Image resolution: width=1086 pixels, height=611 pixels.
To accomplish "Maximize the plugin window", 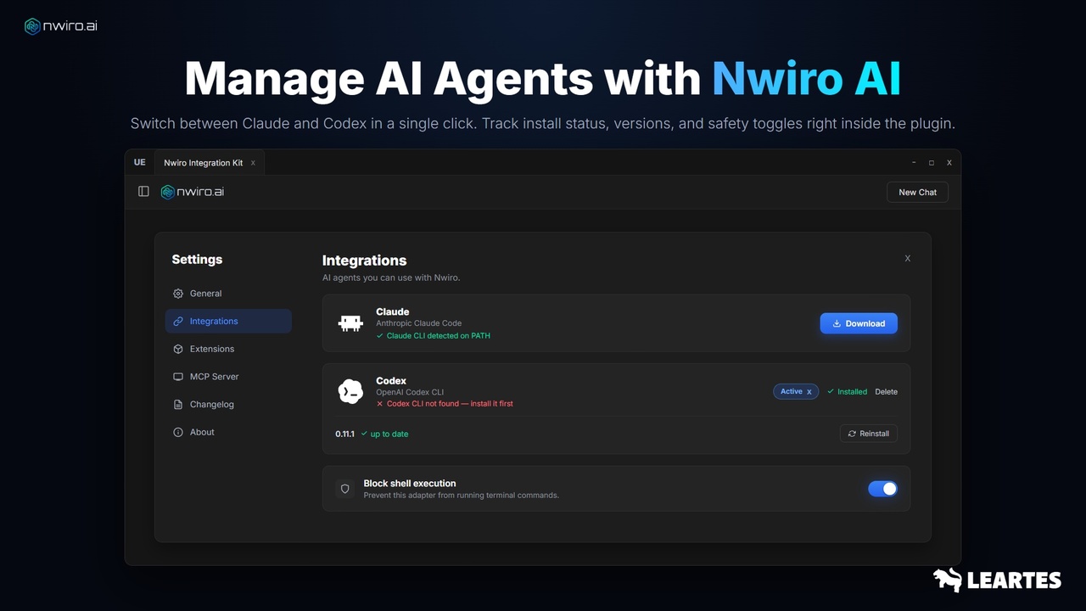I will [932, 163].
